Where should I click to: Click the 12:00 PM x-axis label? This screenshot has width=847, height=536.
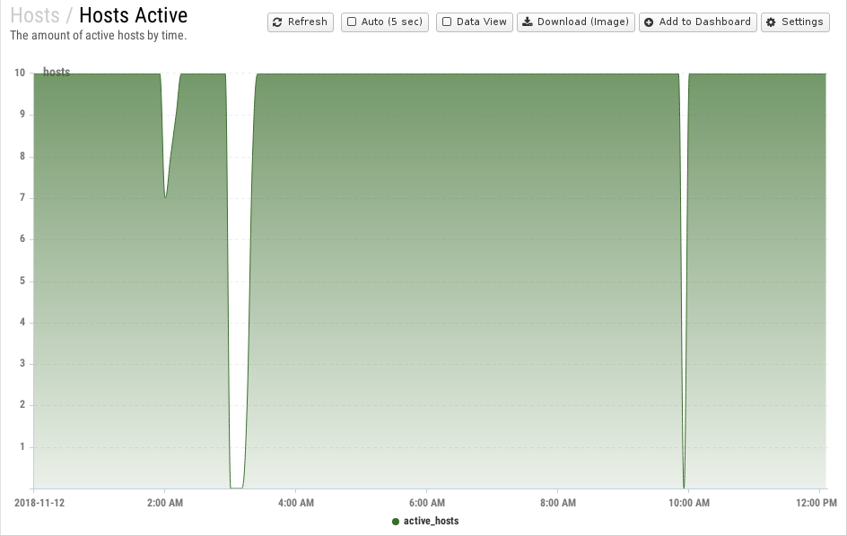pos(816,503)
